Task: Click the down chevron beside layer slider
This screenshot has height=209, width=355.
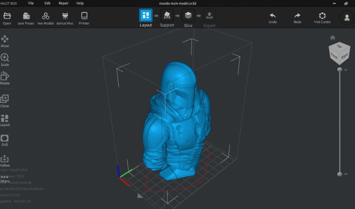Action: 346,70
